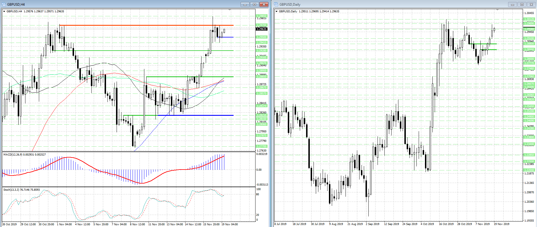Minimize the GBPUSD,Daily chart window

click(x=512, y=4)
